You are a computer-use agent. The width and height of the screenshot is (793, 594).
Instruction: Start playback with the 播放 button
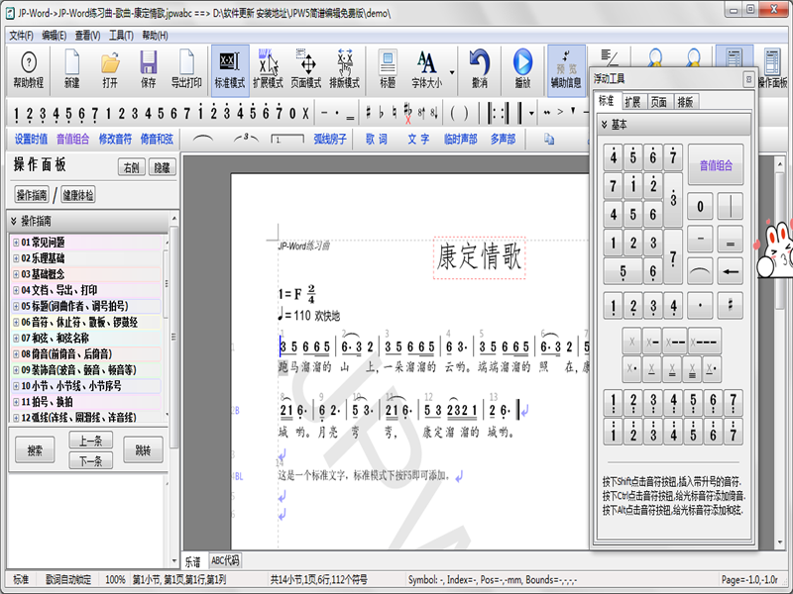(x=522, y=69)
